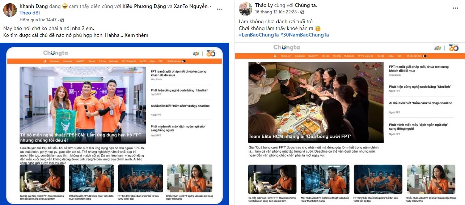This screenshot has width=465, height=205.
Task: Open the #LenBaoChungTa hashtag
Action: pos(259,35)
